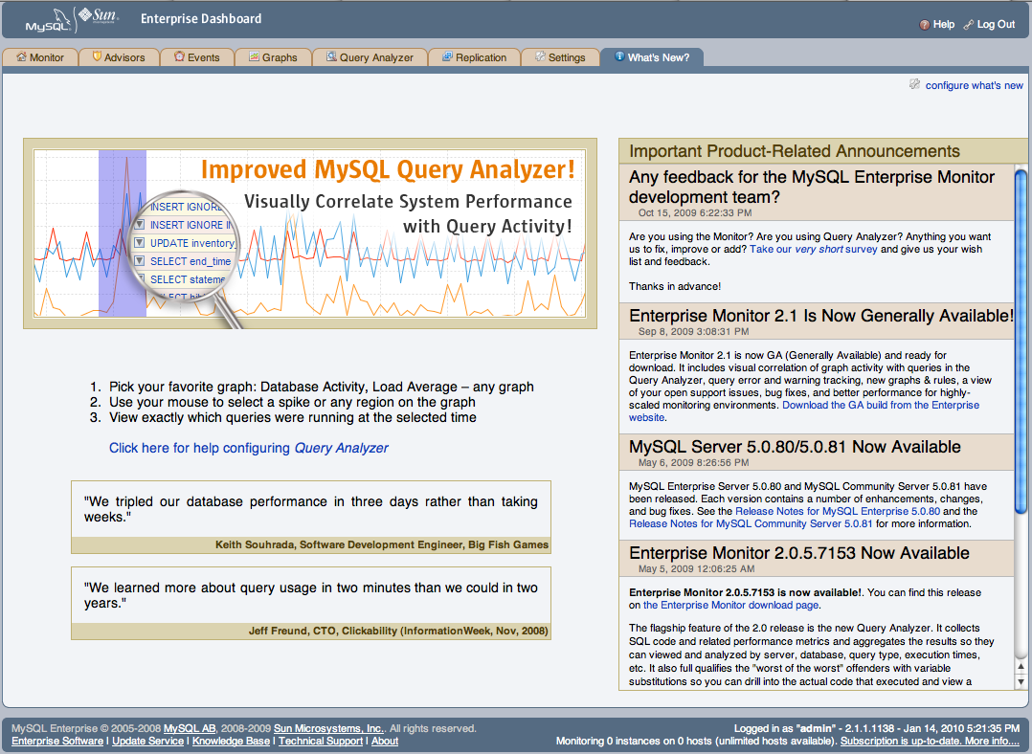The height and width of the screenshot is (754, 1032).
Task: Click the configure what's new icon
Action: pos(915,85)
